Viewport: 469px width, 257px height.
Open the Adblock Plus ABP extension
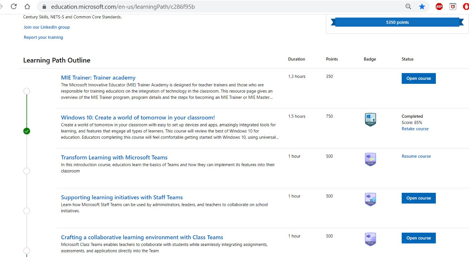pyautogui.click(x=439, y=6)
